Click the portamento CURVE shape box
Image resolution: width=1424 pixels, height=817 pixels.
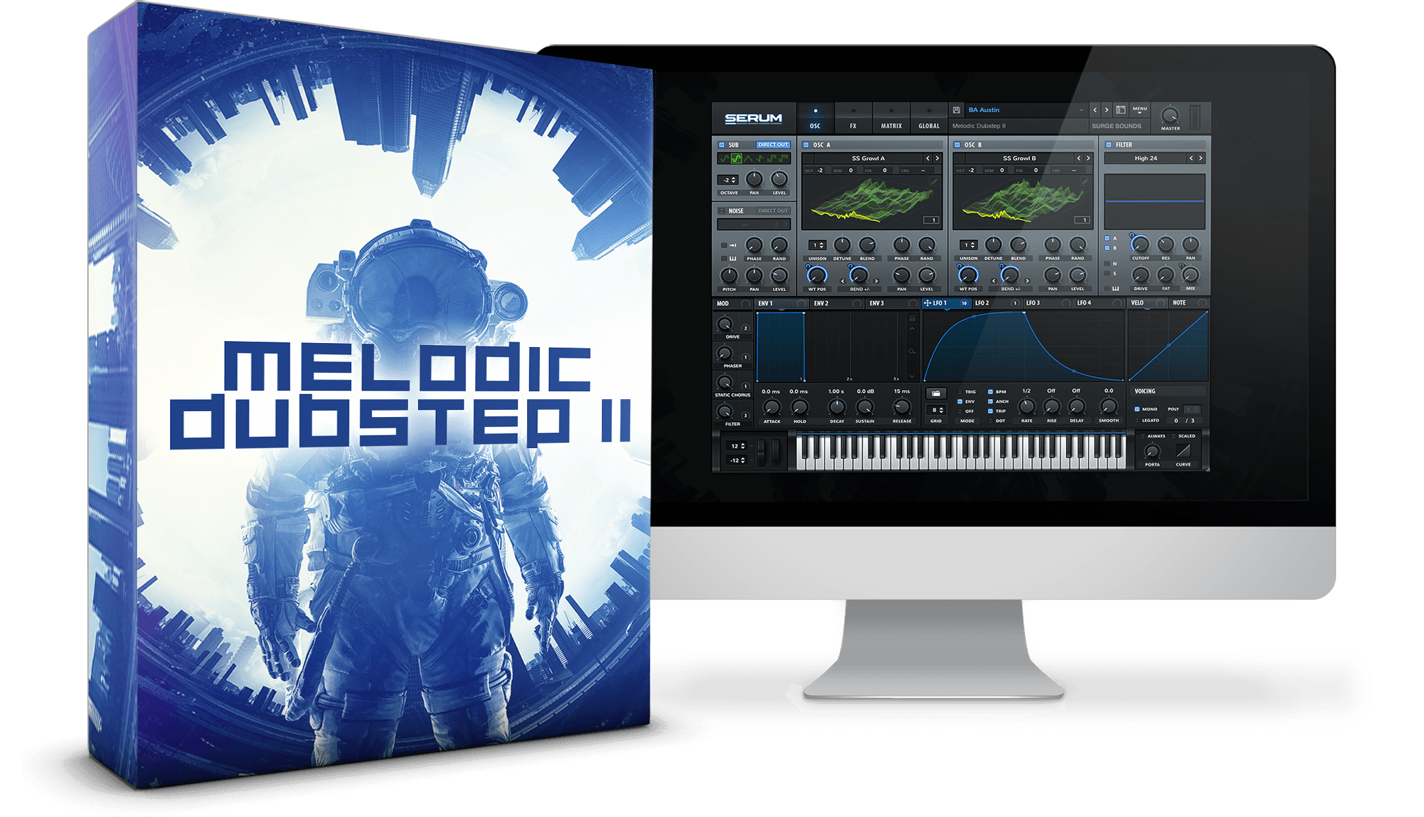tap(1183, 451)
